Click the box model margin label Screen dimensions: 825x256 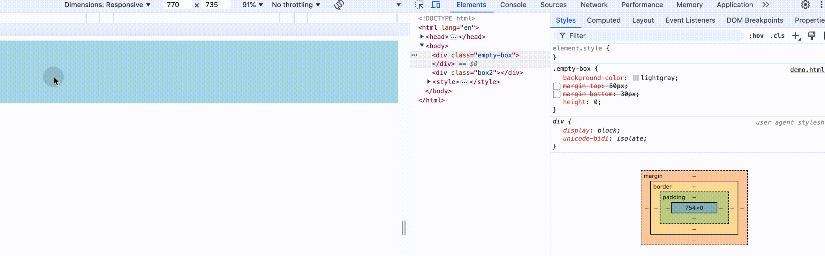coord(653,176)
